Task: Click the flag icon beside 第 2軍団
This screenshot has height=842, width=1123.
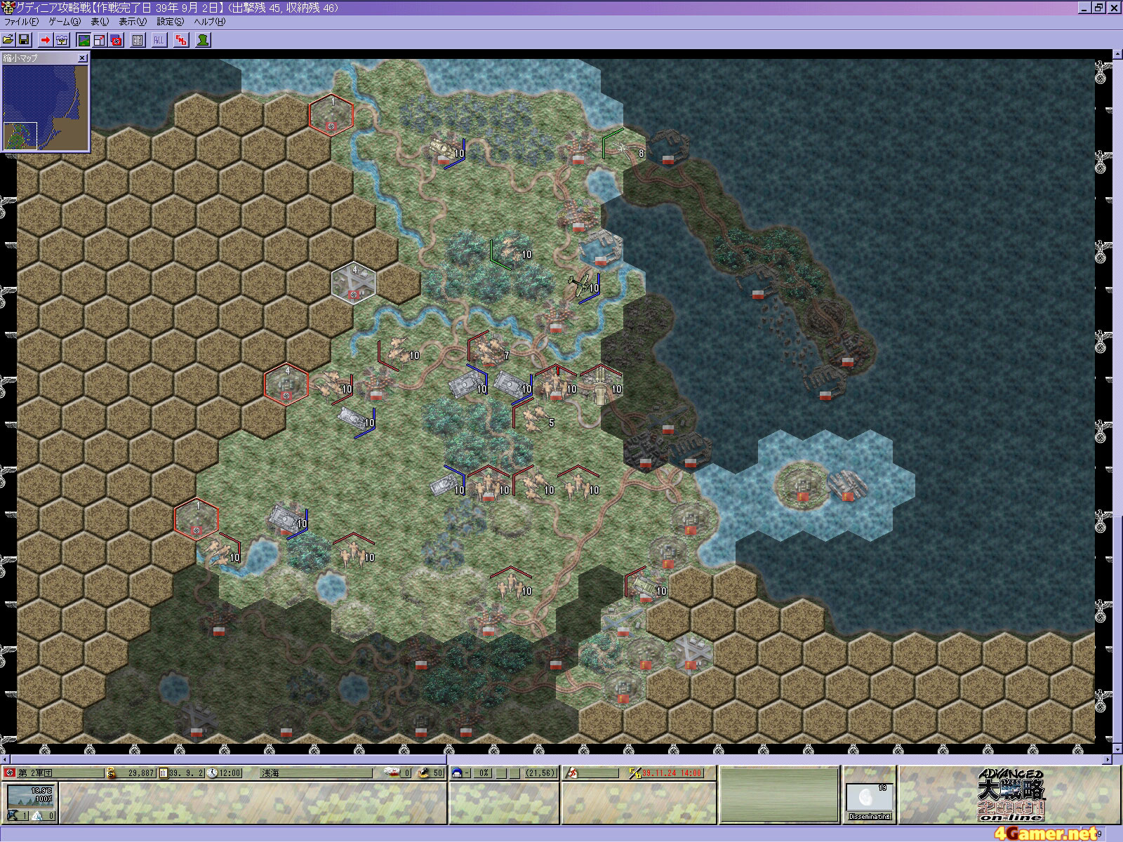Action: 10,773
